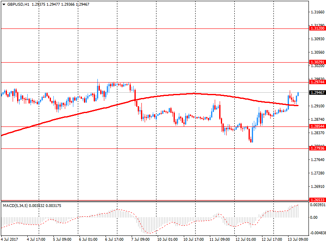Click the 1.27280 price axis label
This screenshot has height=244, width=326.
317,173
